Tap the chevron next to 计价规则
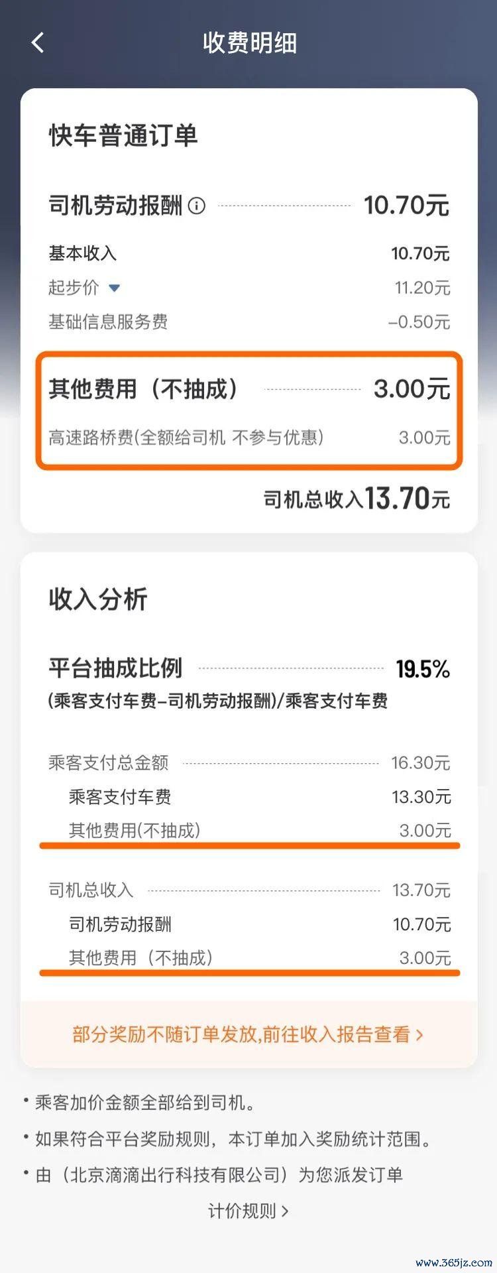This screenshot has width=497, height=1273. (x=285, y=1211)
